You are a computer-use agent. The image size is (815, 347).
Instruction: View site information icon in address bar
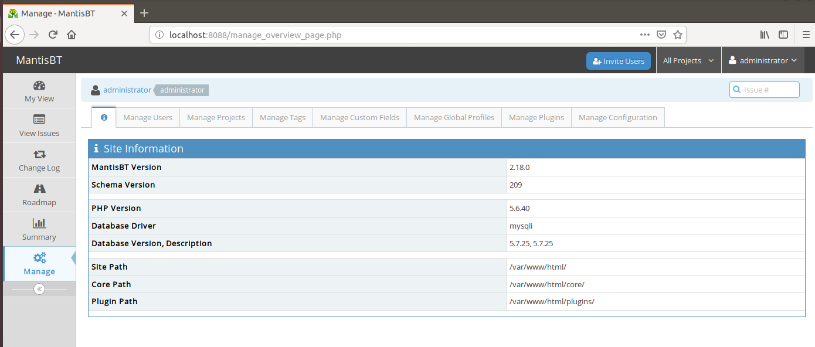[159, 35]
